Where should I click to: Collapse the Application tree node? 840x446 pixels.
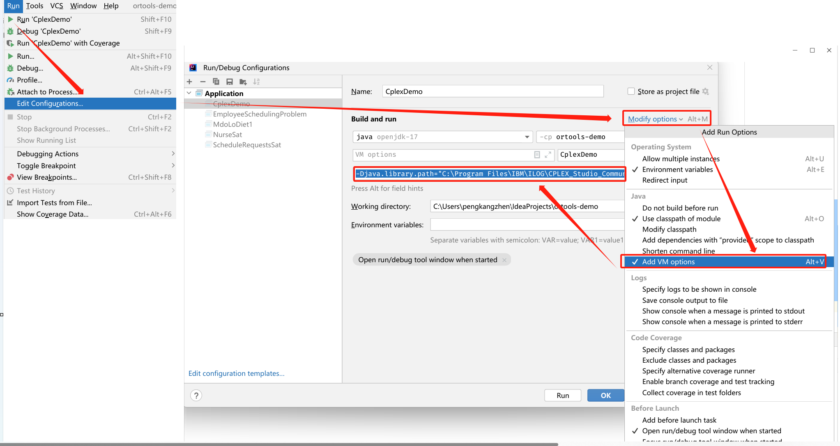tap(189, 93)
